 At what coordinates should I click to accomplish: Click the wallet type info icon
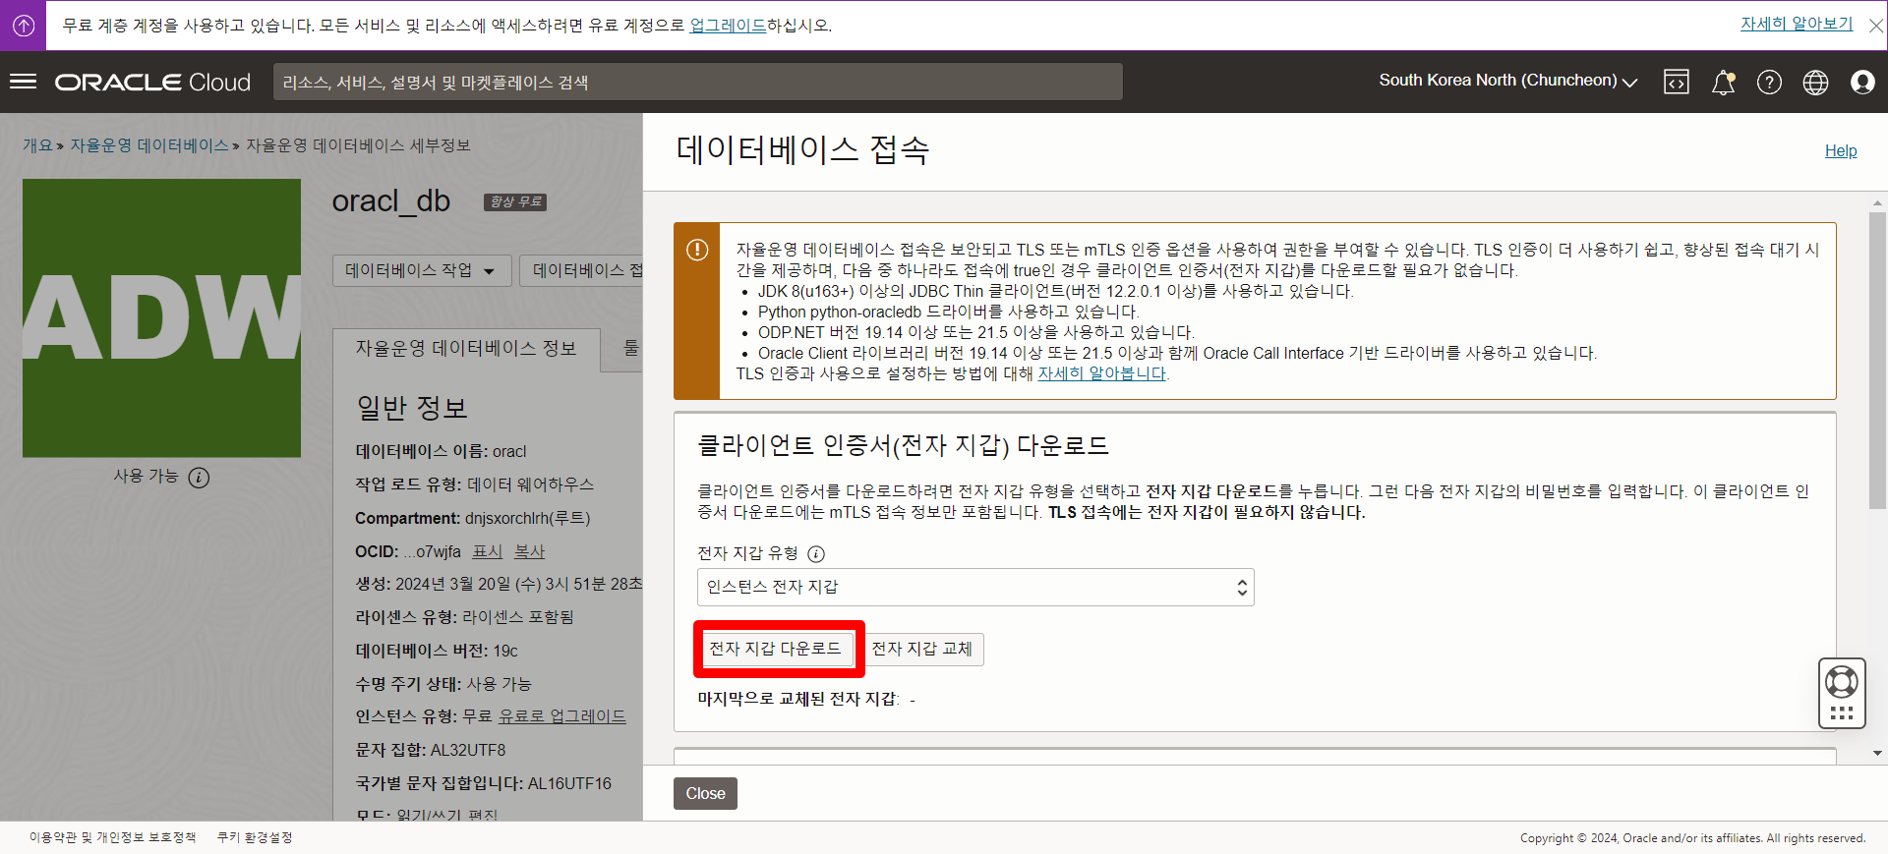pyautogui.click(x=816, y=553)
